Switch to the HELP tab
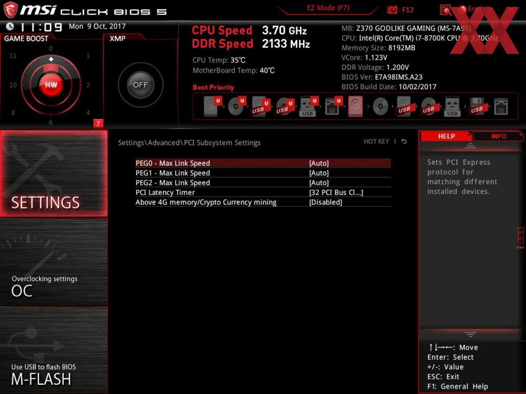Viewport: 526px width, 394px height. point(446,136)
